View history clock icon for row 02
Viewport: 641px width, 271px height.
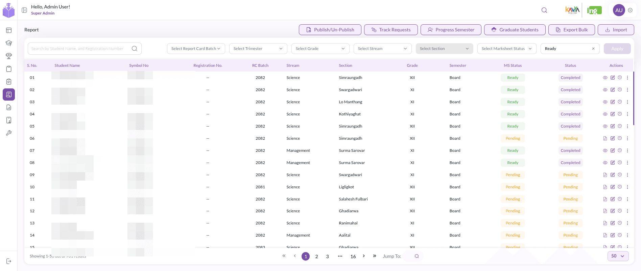click(620, 90)
